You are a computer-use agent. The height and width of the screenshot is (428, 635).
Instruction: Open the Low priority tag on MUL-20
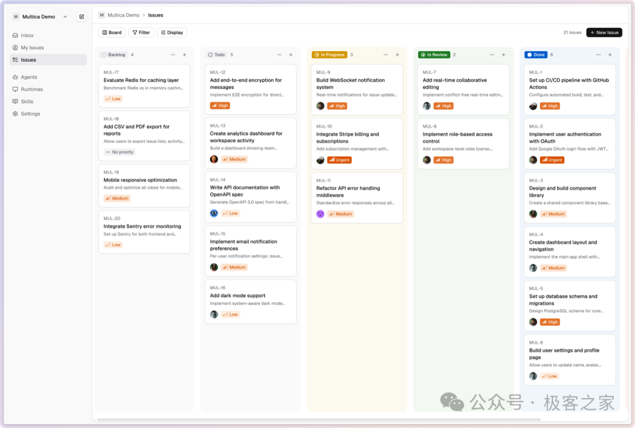point(113,245)
